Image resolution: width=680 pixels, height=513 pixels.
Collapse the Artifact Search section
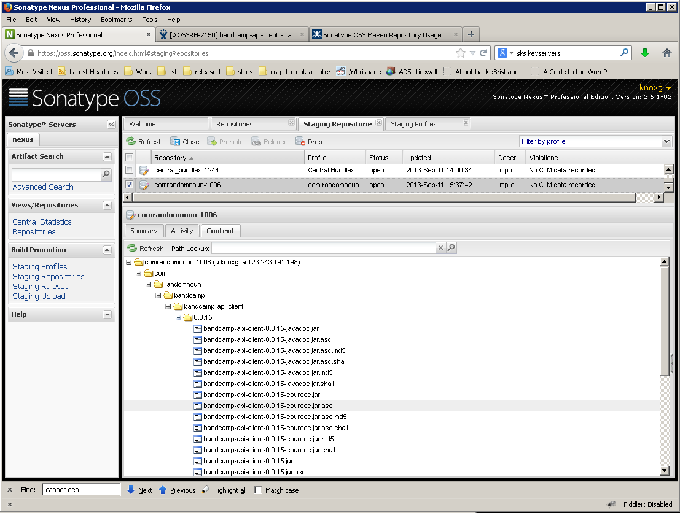pos(107,157)
